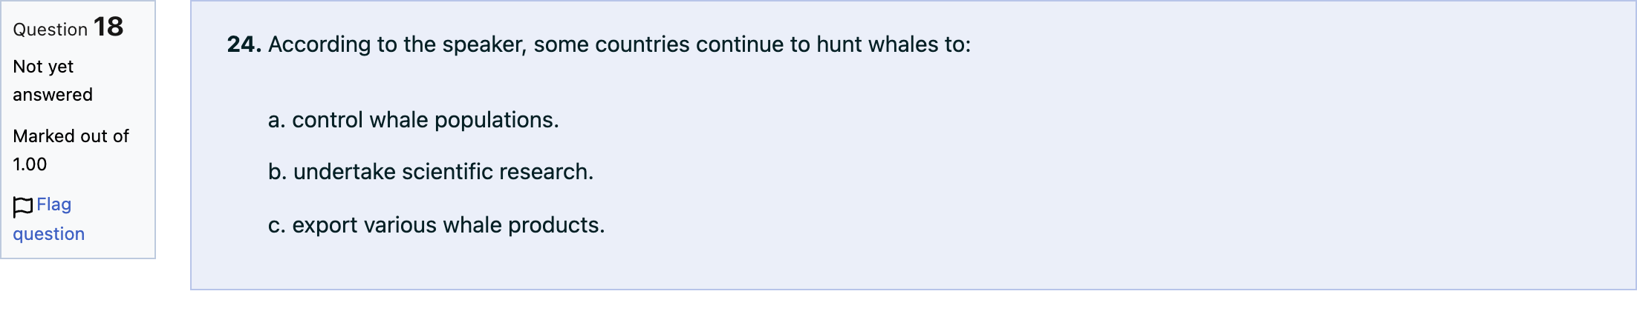Click the Not yet answered status text
This screenshot has width=1637, height=314.
click(x=53, y=81)
